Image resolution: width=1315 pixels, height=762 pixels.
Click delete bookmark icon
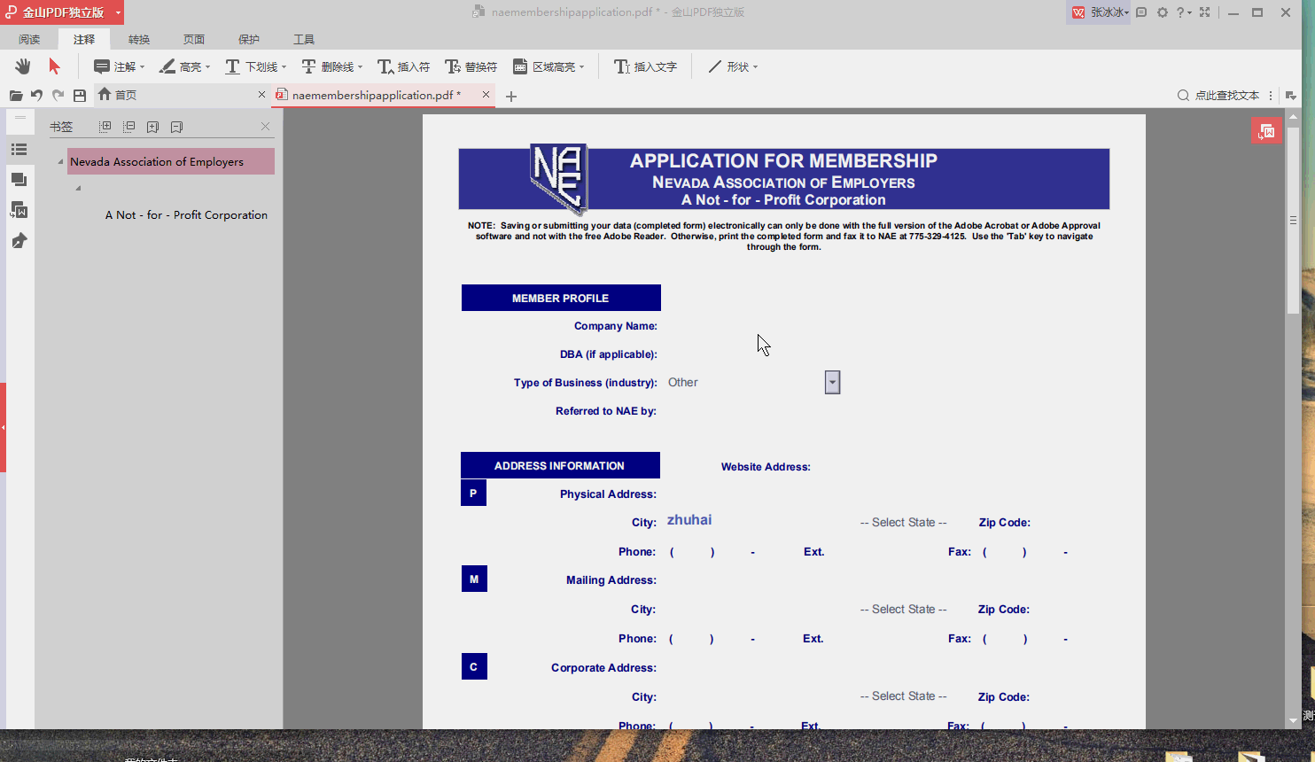tap(176, 127)
